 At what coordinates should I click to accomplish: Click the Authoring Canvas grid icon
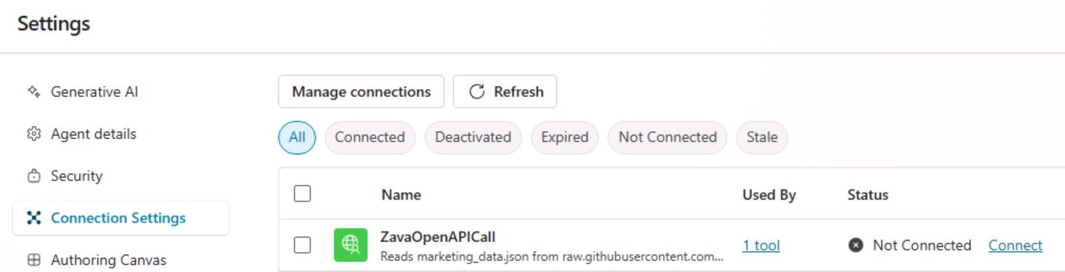point(33,260)
